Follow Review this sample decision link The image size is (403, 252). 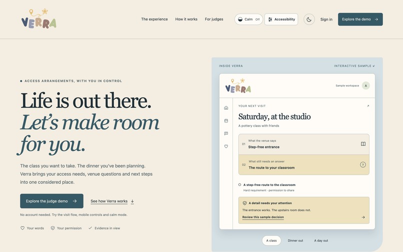click(x=263, y=217)
